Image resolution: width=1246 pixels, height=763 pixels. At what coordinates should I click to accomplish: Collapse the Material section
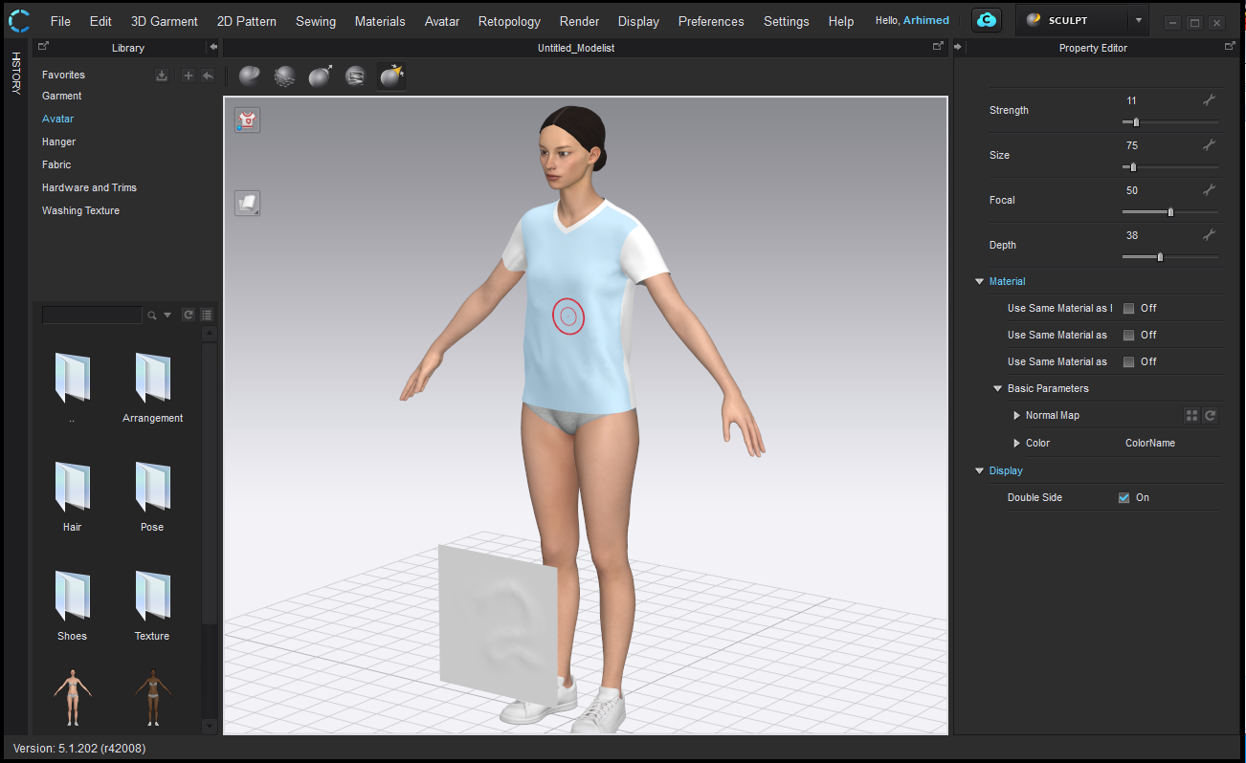[979, 282]
